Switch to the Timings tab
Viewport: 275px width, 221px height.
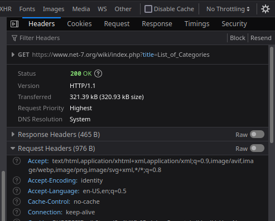(197, 24)
